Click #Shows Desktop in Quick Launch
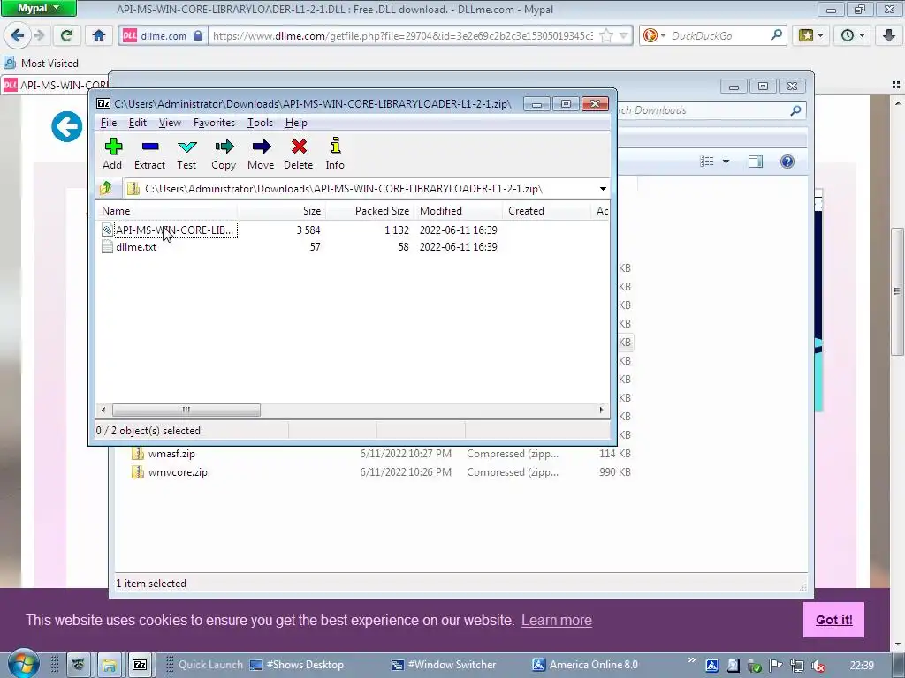This screenshot has width=905, height=678. coord(297,665)
